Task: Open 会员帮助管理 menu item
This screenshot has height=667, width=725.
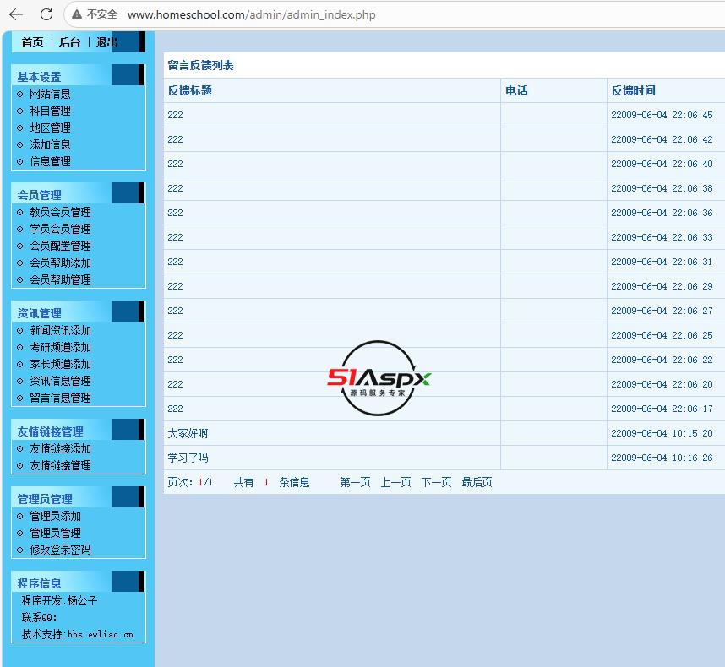Action: [x=60, y=279]
